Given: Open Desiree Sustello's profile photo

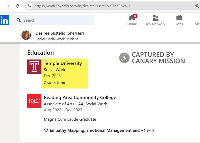Looking at the screenshot, I should click(26, 35).
